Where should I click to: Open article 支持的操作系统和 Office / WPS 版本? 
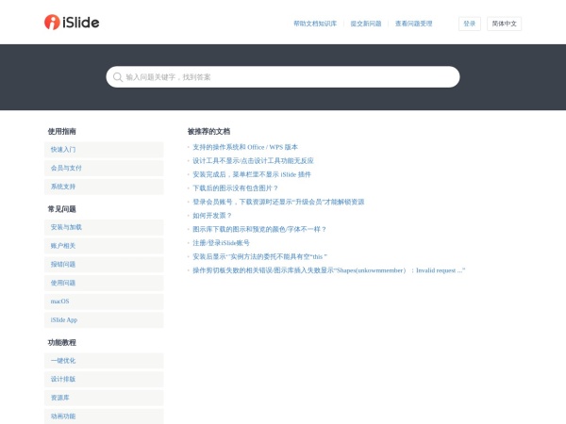(x=245, y=147)
